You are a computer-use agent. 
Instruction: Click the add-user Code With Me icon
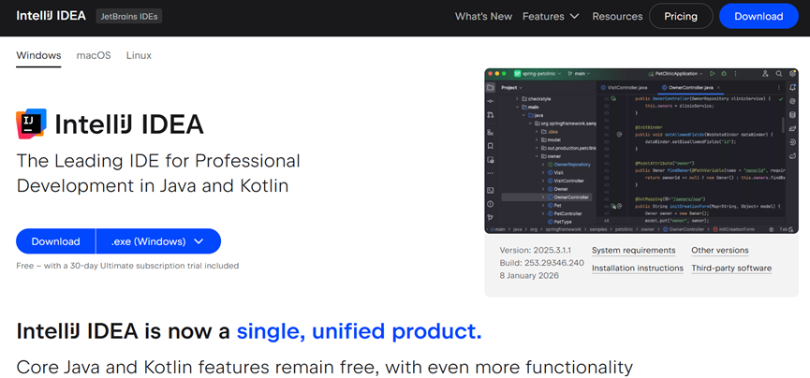[765, 73]
